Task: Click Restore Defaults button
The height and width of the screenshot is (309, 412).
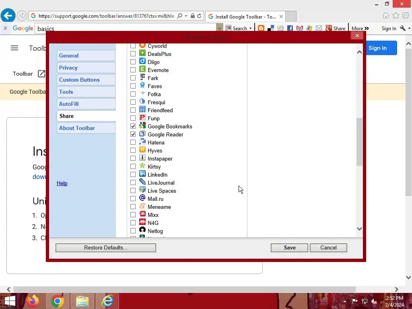Action: coord(106,248)
